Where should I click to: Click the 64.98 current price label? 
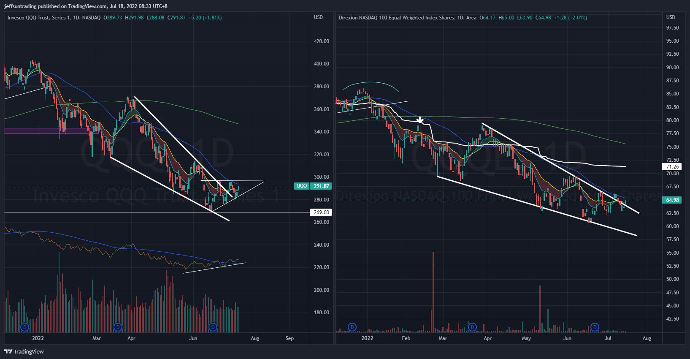672,200
